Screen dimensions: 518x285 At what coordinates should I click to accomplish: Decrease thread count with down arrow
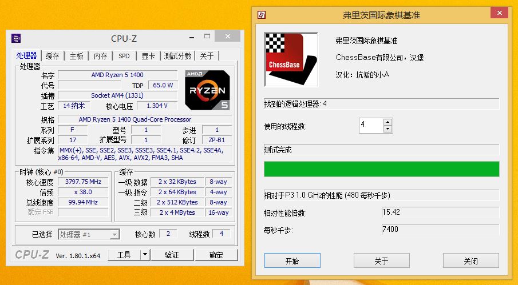pyautogui.click(x=388, y=129)
